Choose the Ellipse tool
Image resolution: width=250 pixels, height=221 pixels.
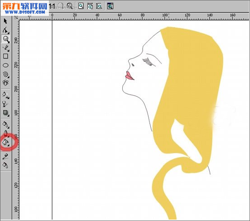5,65
